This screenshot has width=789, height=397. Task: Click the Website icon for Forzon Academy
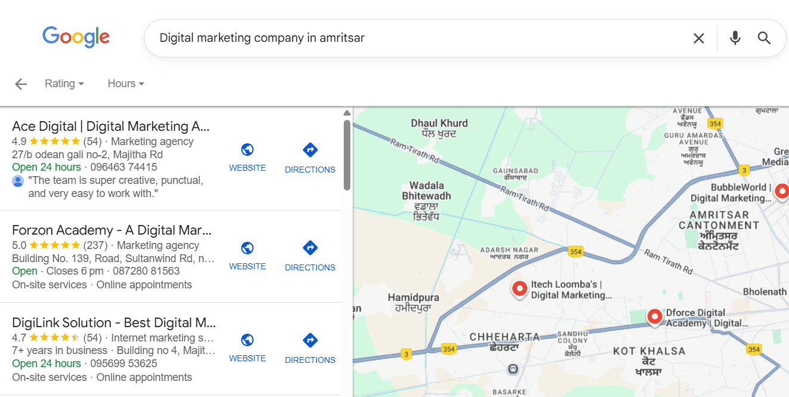(x=247, y=248)
